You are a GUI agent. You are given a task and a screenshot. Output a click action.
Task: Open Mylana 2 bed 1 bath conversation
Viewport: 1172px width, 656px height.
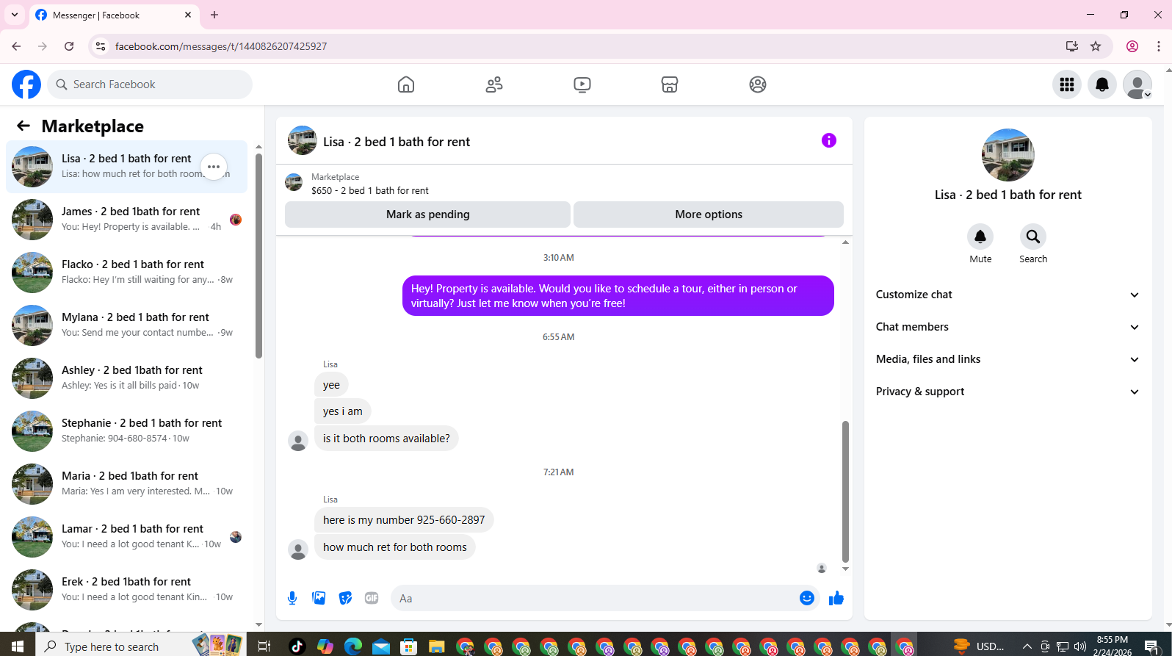(126, 325)
